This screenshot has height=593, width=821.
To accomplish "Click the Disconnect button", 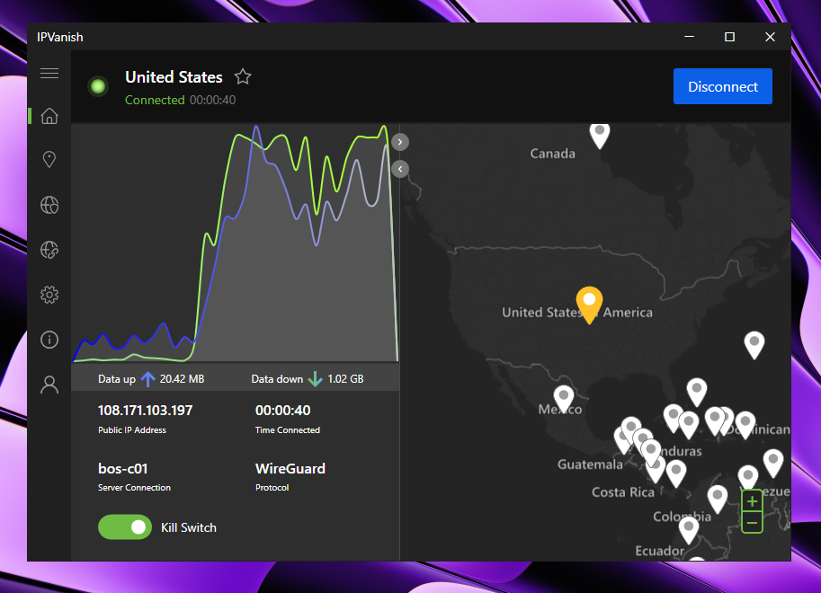I will pyautogui.click(x=723, y=86).
